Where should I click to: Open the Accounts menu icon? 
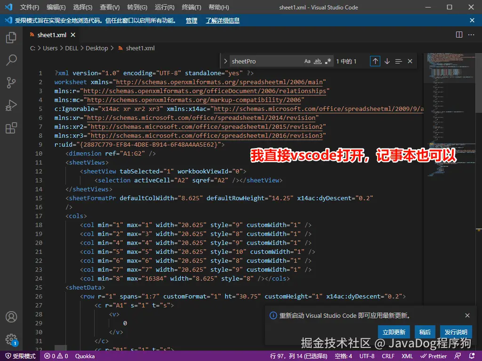11,317
